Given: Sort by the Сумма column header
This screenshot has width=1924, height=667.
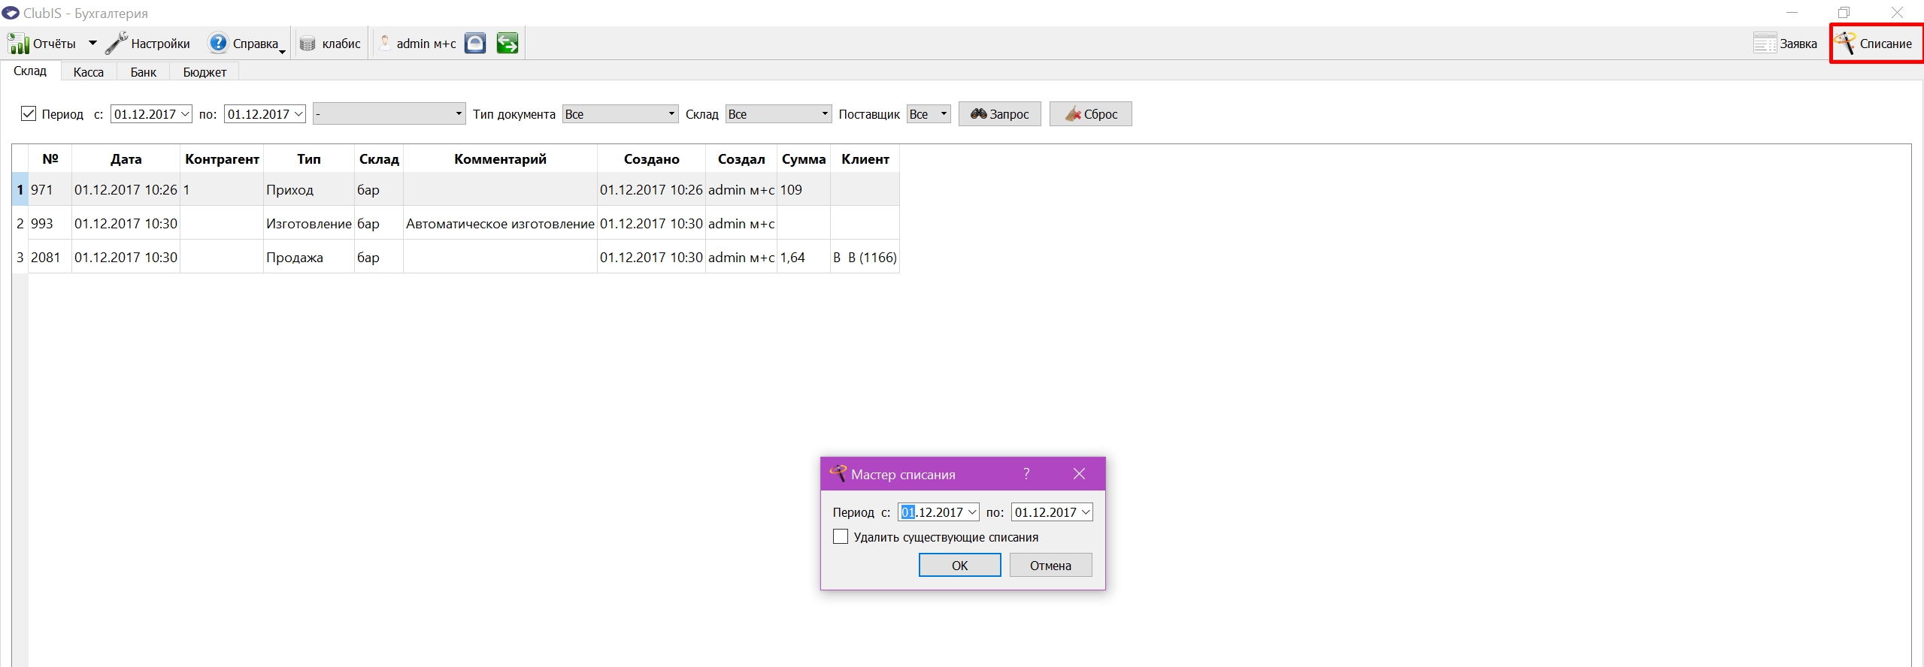Looking at the screenshot, I should [x=804, y=159].
